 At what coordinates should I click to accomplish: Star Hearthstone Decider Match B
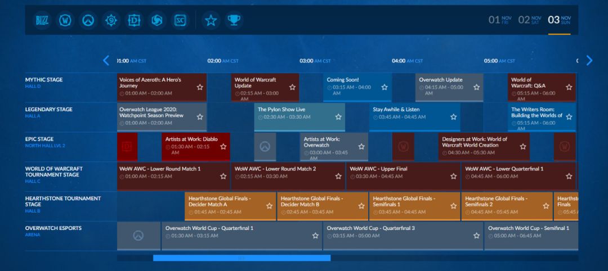(x=361, y=206)
